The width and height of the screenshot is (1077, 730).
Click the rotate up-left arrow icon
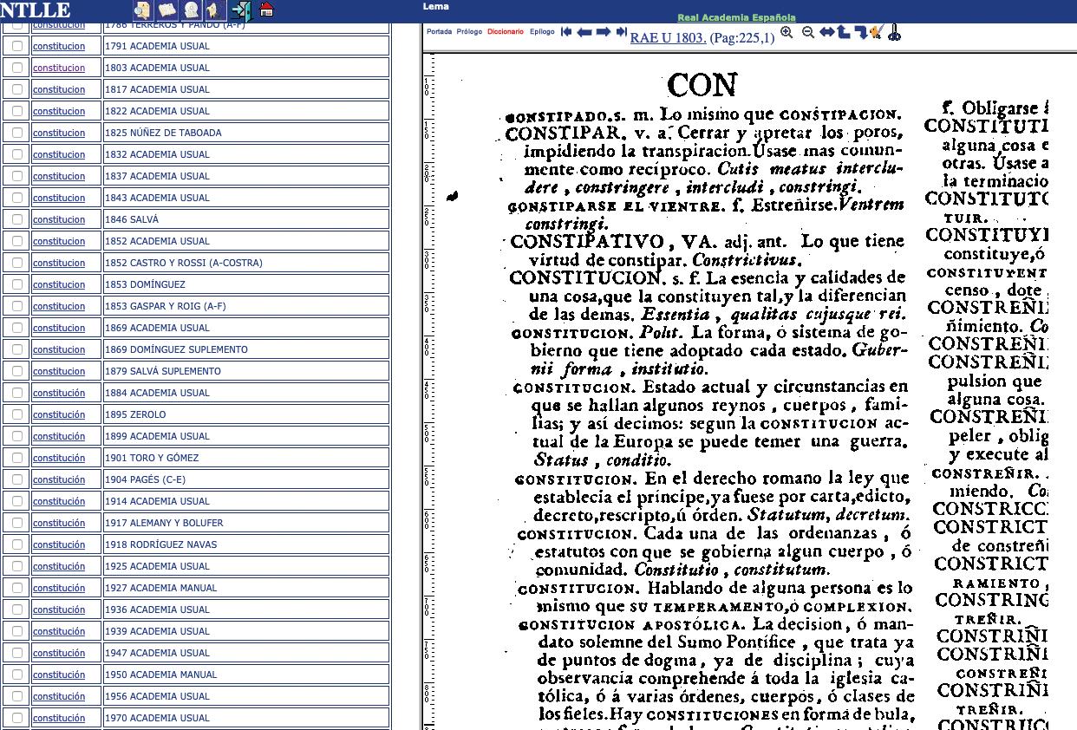point(843,32)
